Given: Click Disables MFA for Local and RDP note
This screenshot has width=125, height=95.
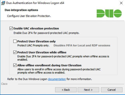Looking at the screenshot, I should point(82,45).
